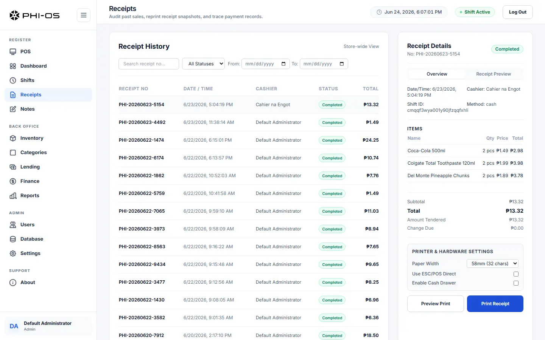Click the Receipts document icon

pyautogui.click(x=13, y=95)
